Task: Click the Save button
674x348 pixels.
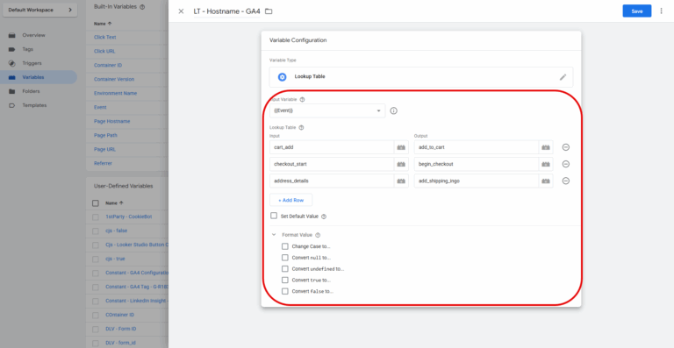Action: coord(636,11)
